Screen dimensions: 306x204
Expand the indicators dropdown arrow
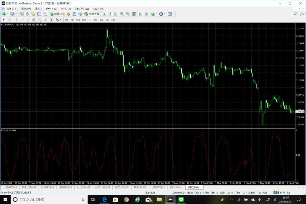(156, 14)
